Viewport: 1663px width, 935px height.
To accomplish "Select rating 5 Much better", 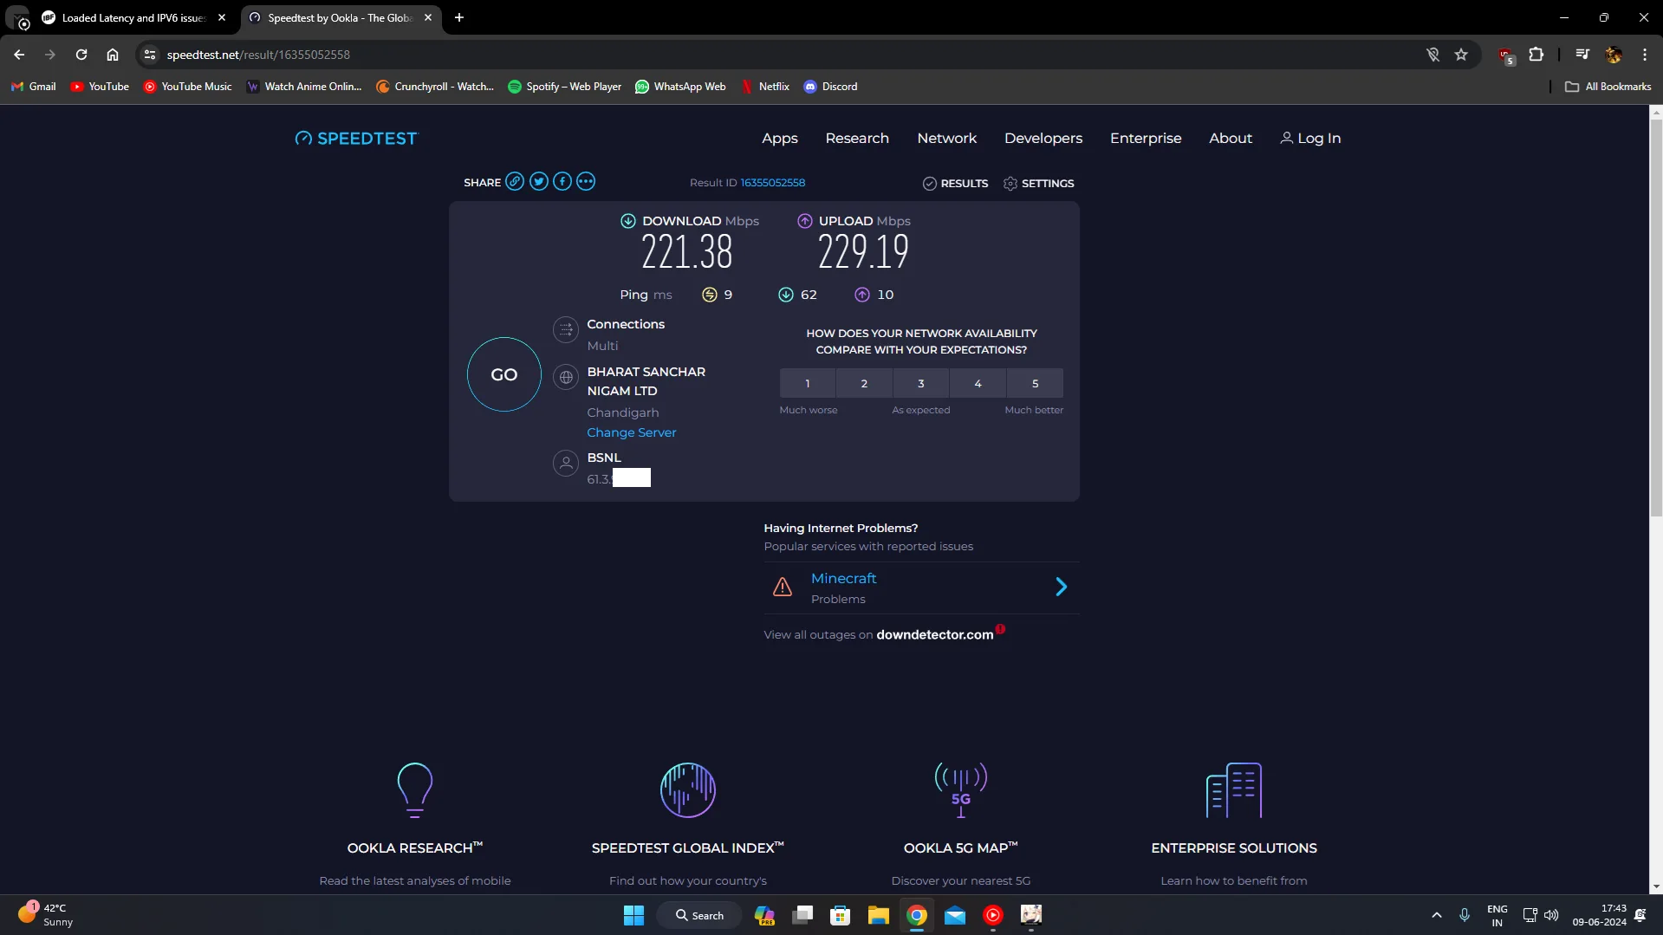I will click(1035, 384).
